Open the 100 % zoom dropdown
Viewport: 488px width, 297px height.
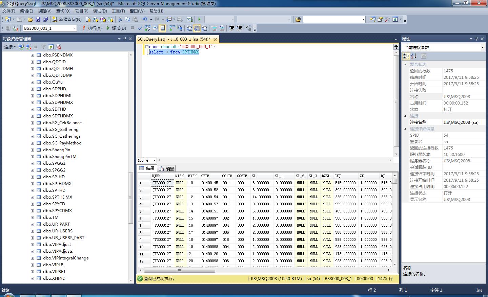[x=155, y=160]
